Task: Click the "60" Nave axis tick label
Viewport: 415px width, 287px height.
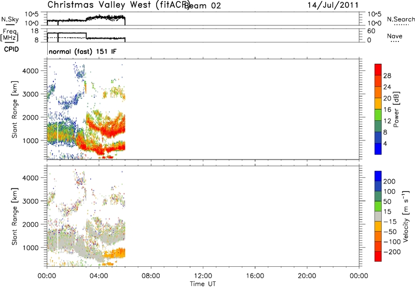Action: click(x=371, y=31)
